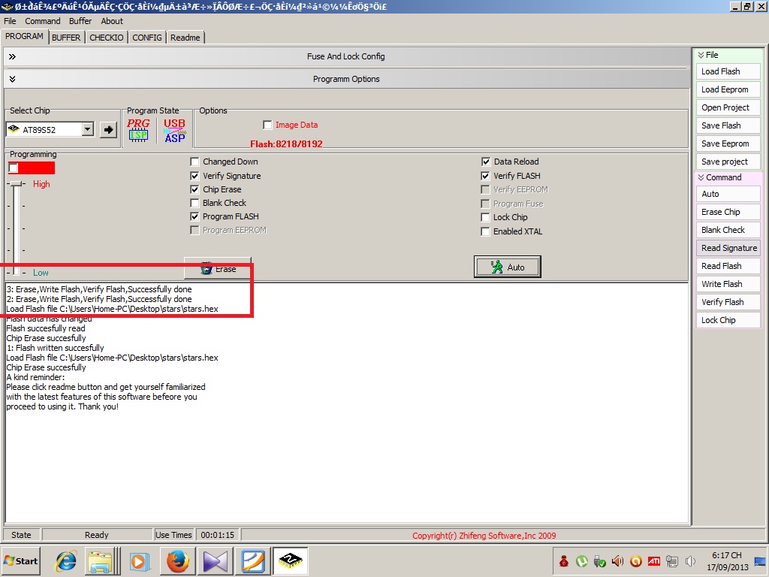This screenshot has height=577, width=769.
Task: Open Firefox from the taskbar
Action: pos(177,560)
